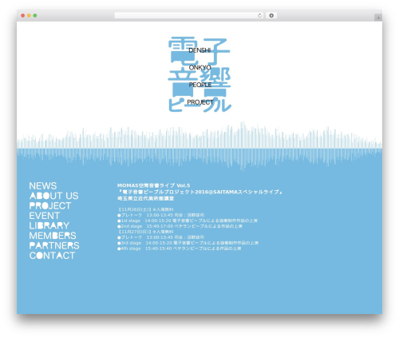This screenshot has height=338, width=399.
Task: Click the PROJECT text in logo
Action: (x=200, y=102)
